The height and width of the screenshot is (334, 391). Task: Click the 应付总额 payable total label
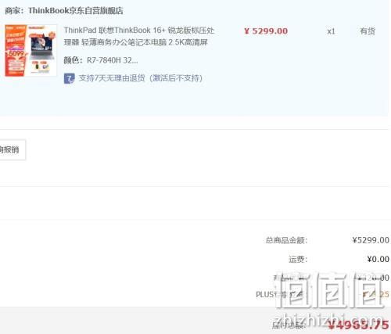coord(288,325)
